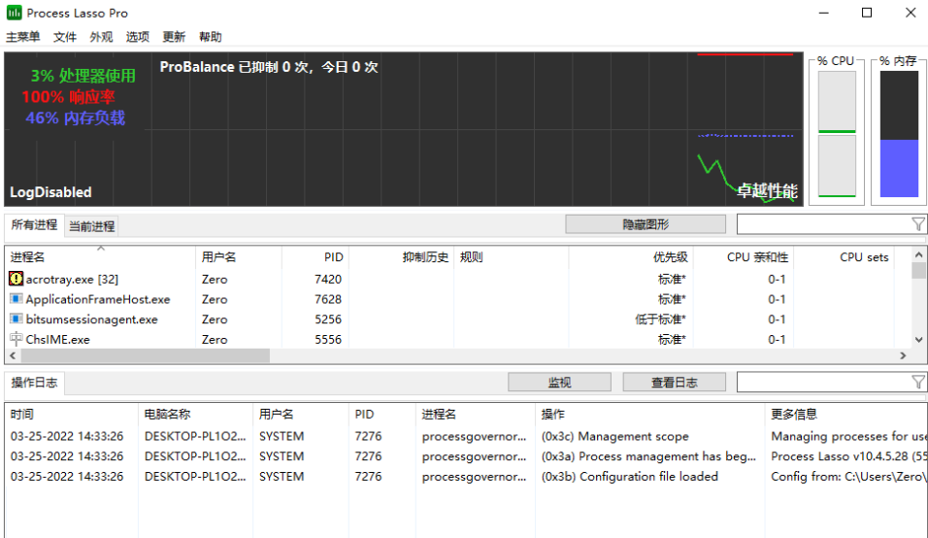Switch to the 当前进程 tab
928x538 pixels.
pyautogui.click(x=92, y=226)
